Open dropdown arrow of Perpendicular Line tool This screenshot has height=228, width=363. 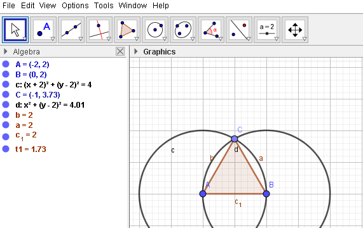109,39
